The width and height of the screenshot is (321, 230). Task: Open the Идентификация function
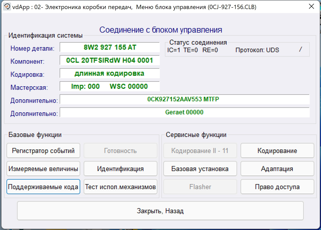(121, 169)
